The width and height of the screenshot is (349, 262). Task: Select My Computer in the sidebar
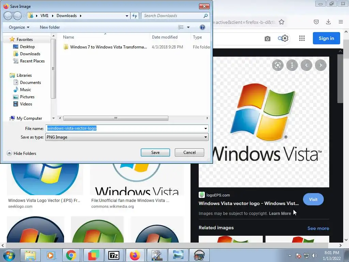pyautogui.click(x=29, y=118)
